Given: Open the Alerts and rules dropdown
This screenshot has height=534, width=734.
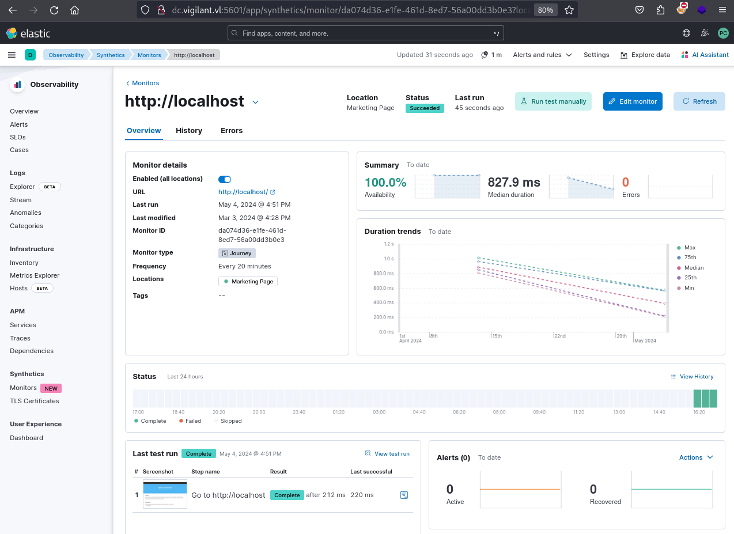Looking at the screenshot, I should [542, 55].
